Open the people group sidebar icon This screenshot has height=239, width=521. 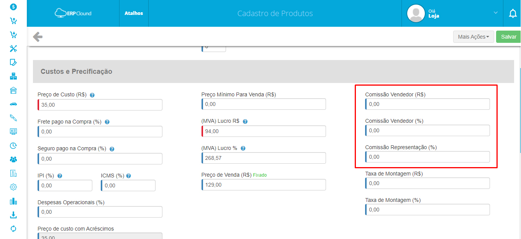(13, 159)
